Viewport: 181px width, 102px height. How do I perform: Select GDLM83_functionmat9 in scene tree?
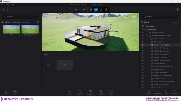(161, 51)
